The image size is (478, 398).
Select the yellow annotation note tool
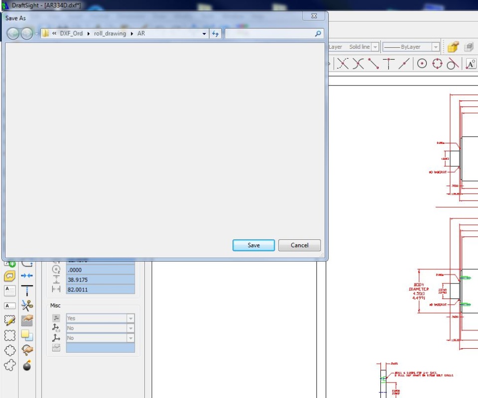[x=10, y=276]
